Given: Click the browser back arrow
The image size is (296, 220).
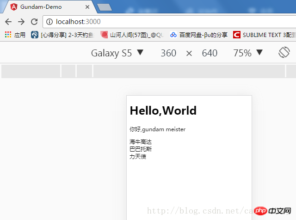Looking at the screenshot, I should 8,22.
